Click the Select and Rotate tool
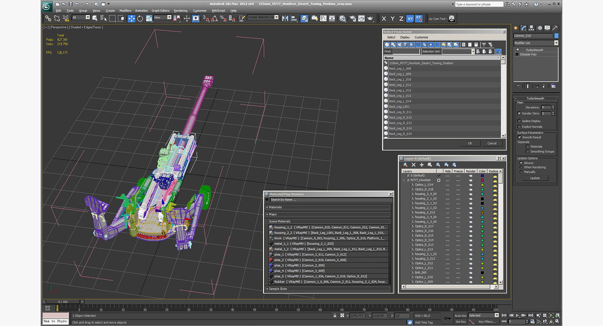The width and height of the screenshot is (603, 326). 140,18
